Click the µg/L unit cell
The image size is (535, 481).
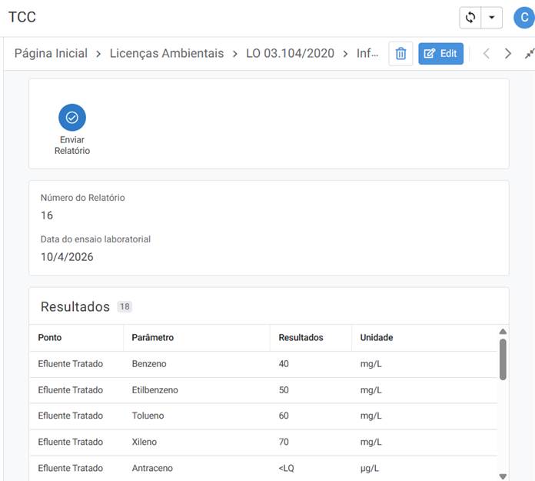coord(370,469)
